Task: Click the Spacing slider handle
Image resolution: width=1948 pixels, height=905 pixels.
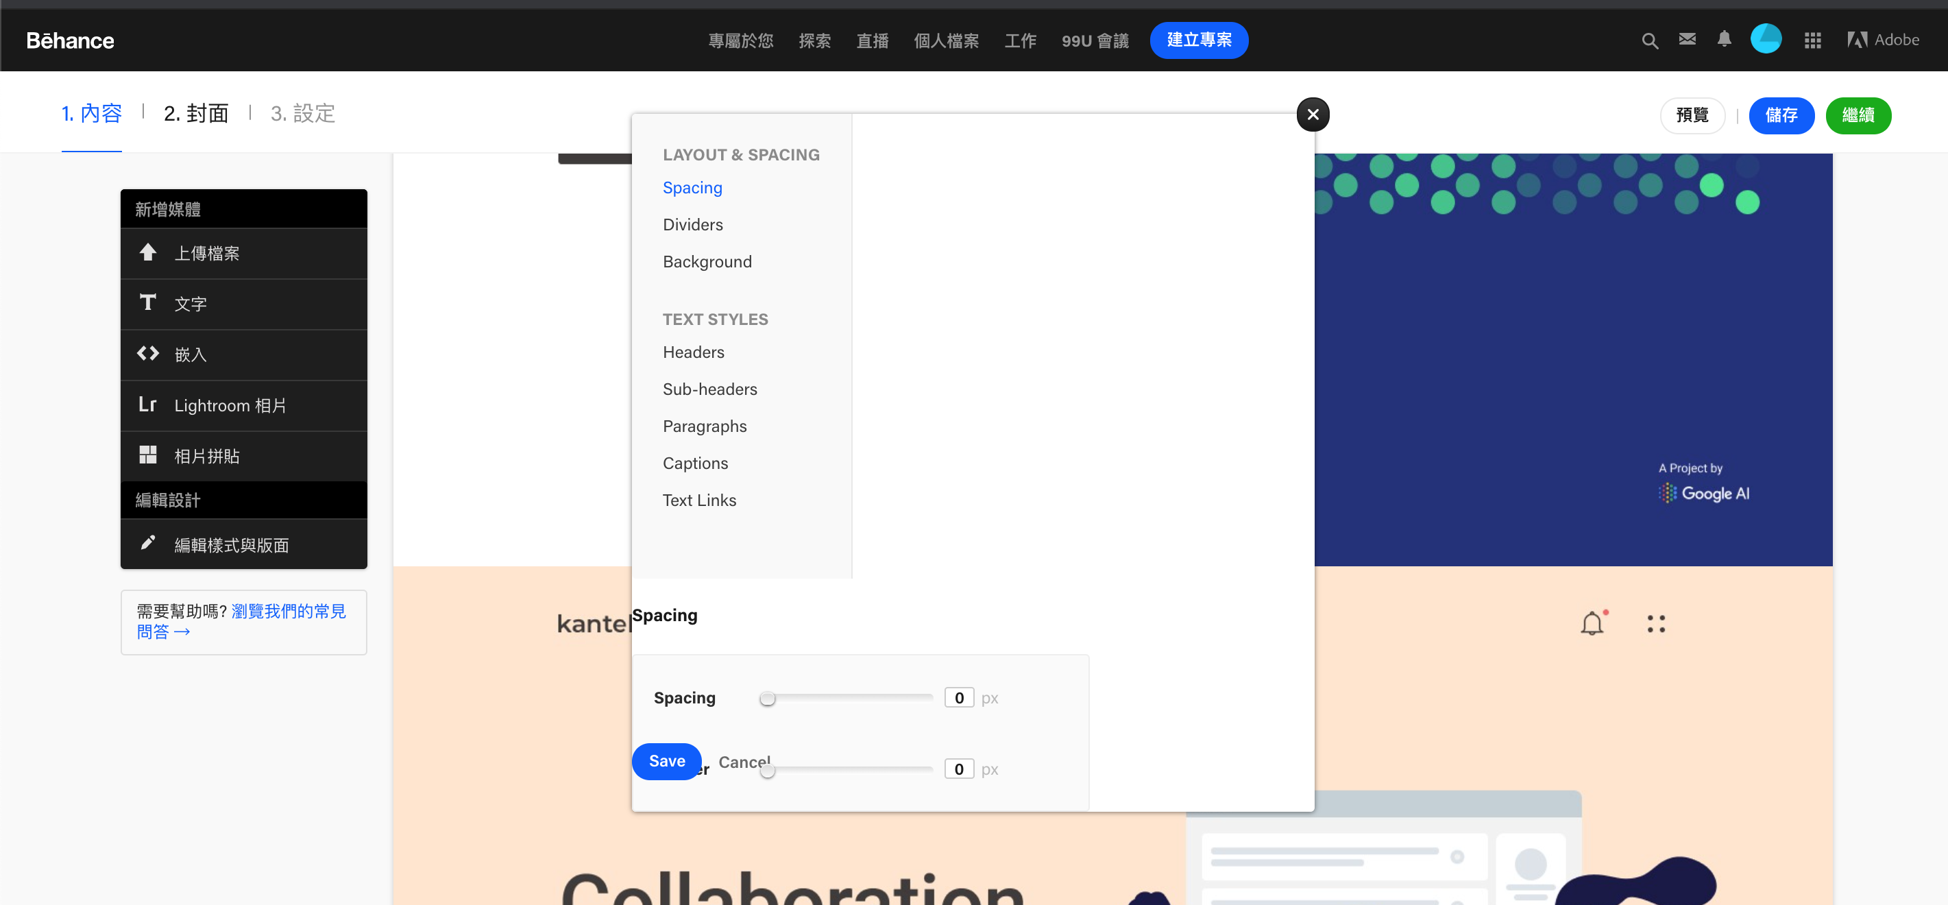Action: coord(768,699)
